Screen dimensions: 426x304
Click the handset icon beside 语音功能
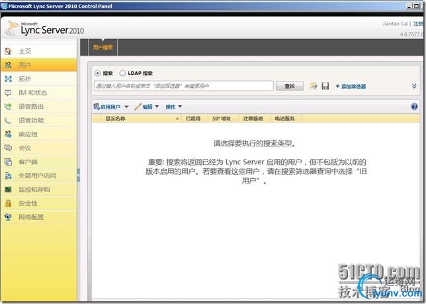(8, 121)
